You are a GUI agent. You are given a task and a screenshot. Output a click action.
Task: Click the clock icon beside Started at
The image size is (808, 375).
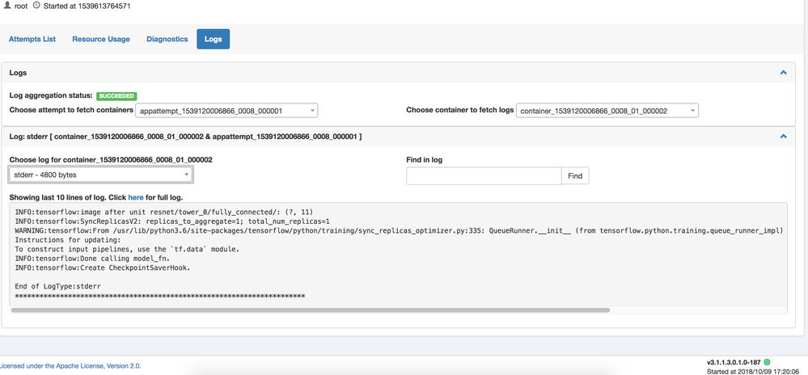tap(36, 6)
